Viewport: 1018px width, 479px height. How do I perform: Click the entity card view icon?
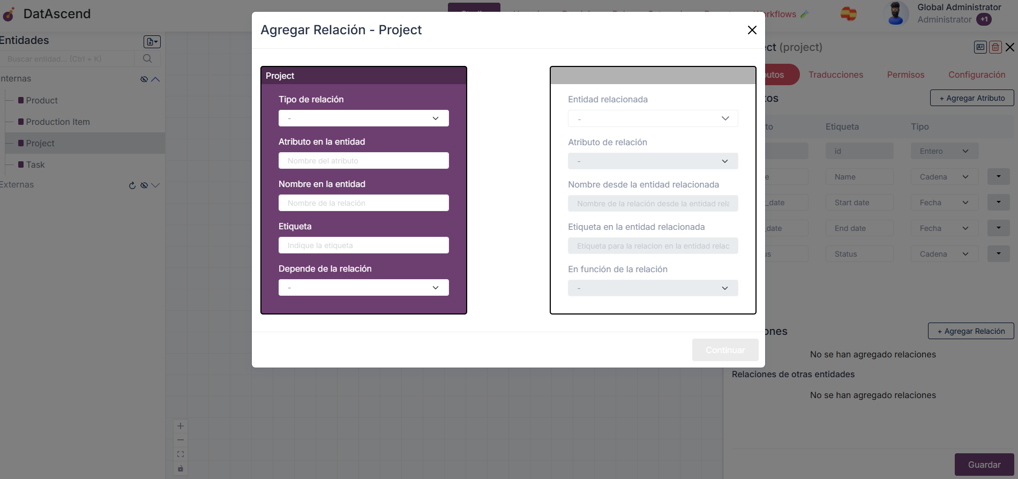(980, 47)
